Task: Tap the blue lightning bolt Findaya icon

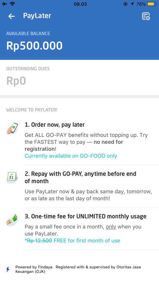Action: 8,269
